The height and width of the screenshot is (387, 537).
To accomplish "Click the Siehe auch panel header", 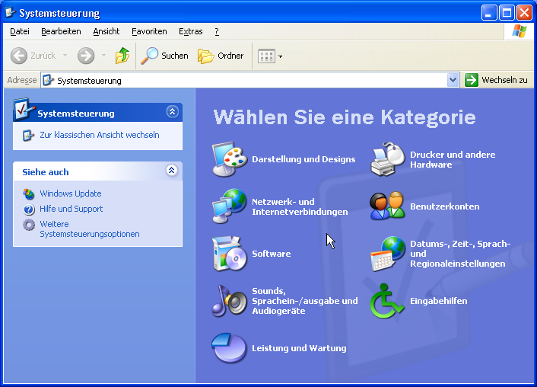I will point(97,171).
